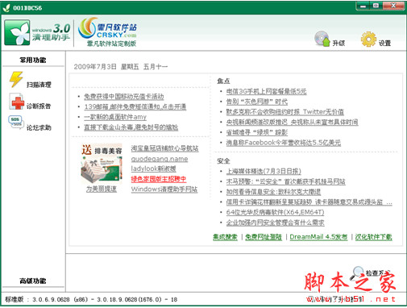The height and width of the screenshot is (308, 407).
Task: Maximize the 001DBC56 window
Action: coord(376,6)
